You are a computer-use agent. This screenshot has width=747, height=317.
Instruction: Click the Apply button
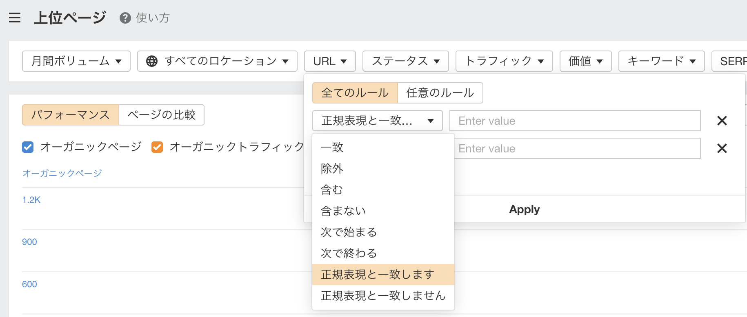click(524, 209)
